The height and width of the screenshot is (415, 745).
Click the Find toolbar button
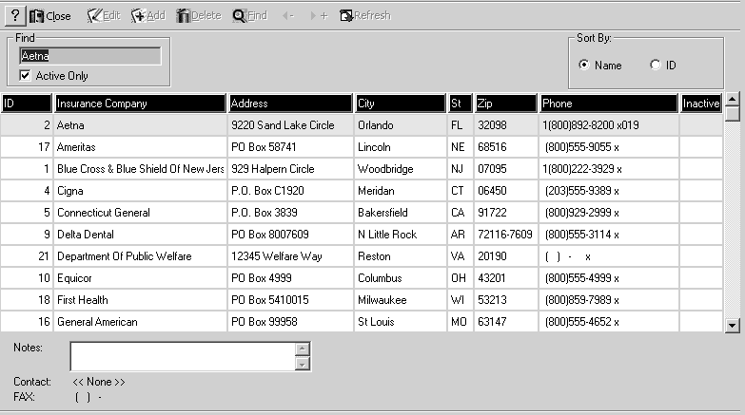point(250,16)
